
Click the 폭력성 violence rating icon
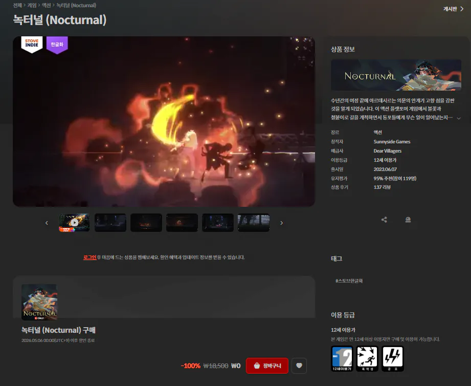pos(367,359)
